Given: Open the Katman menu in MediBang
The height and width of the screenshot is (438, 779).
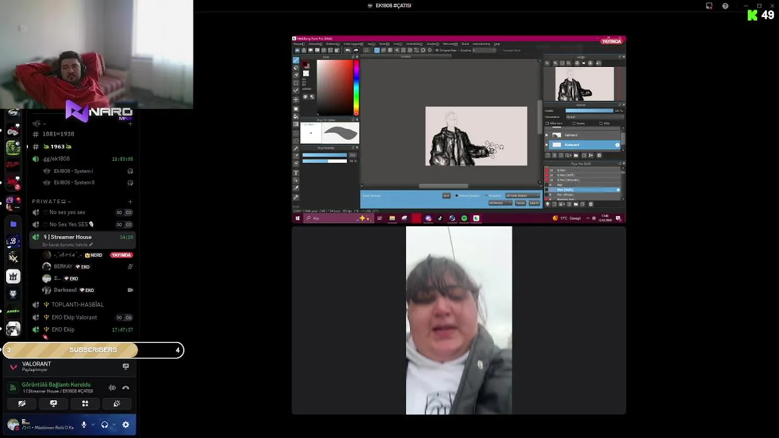Looking at the screenshot, I should 332,44.
